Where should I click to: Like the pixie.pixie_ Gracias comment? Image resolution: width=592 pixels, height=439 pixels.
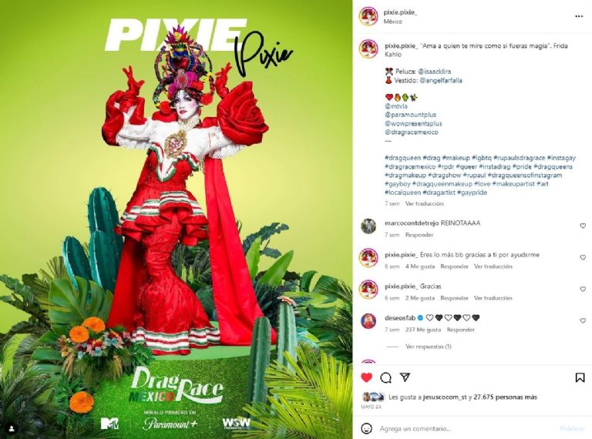[x=583, y=289]
